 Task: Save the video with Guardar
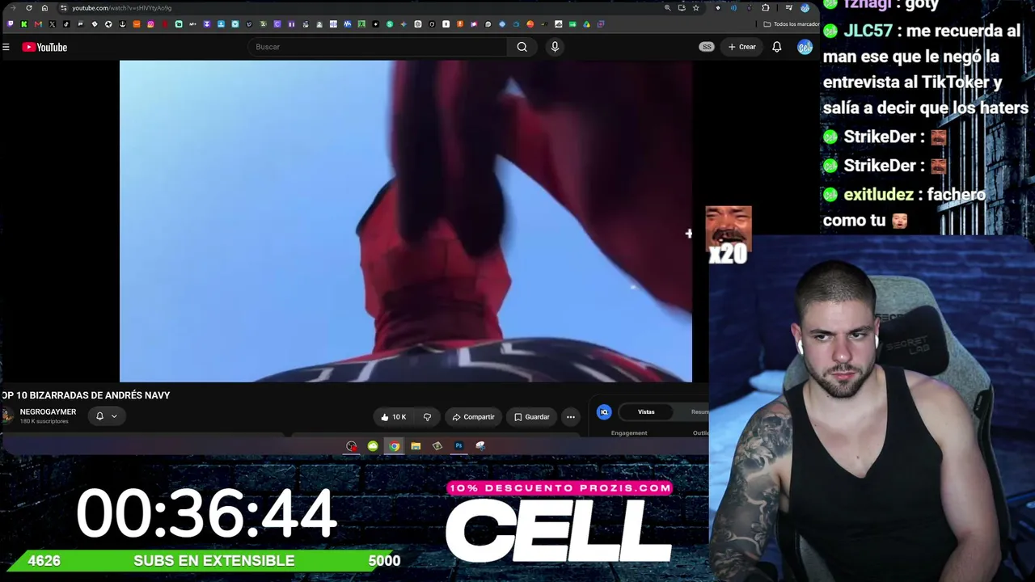(531, 417)
